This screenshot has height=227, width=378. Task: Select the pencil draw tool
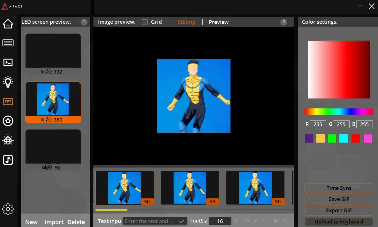coord(256,221)
